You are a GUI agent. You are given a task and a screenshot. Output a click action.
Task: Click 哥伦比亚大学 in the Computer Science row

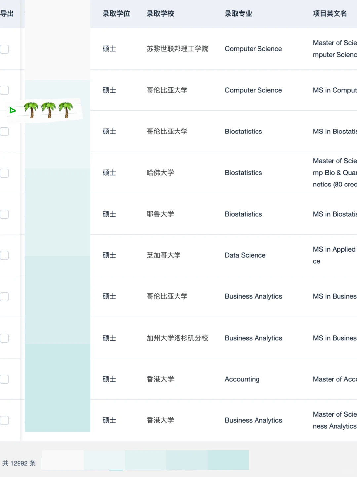click(167, 90)
